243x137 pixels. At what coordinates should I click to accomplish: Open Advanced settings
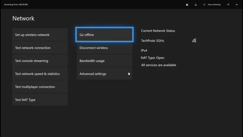[104, 74]
